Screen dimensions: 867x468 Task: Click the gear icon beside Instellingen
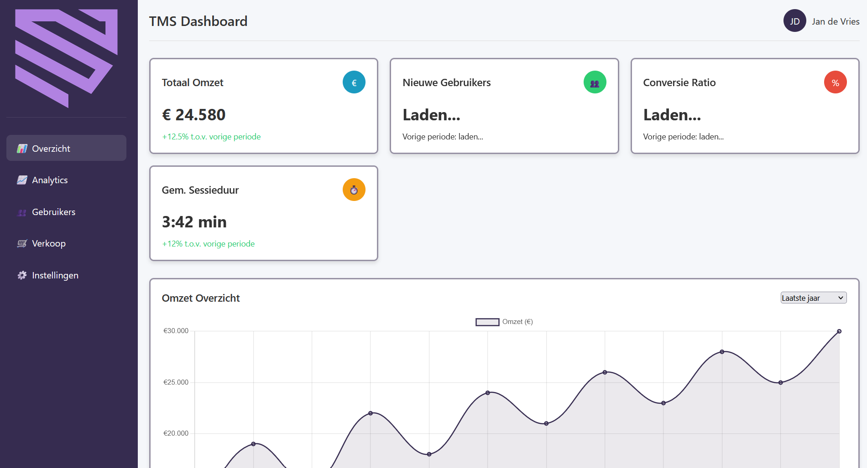(22, 275)
